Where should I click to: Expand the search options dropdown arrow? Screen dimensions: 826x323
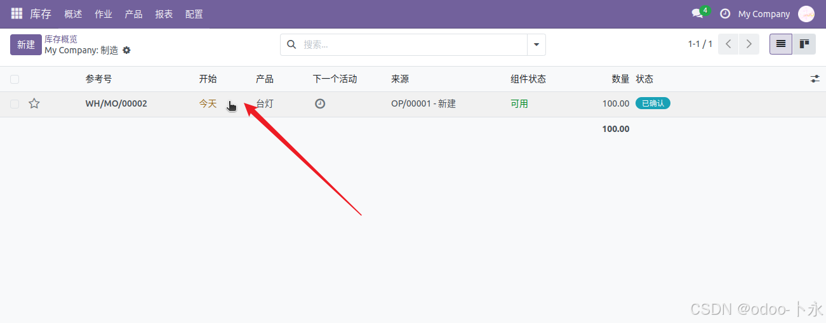point(536,44)
